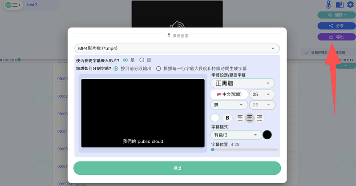Open the 無 secondary language dropdown
This screenshot has height=186, width=356.
pos(229,105)
